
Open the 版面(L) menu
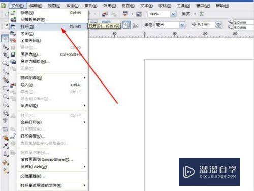click(x=73, y=6)
